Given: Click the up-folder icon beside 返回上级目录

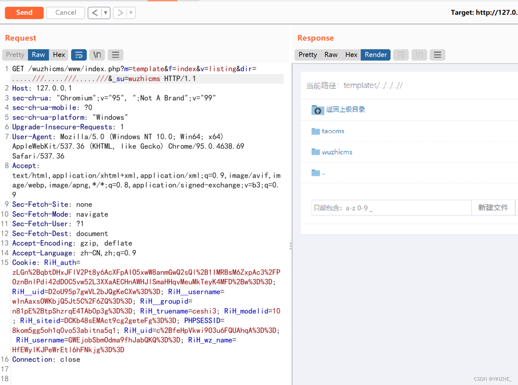Looking at the screenshot, I should [x=317, y=110].
